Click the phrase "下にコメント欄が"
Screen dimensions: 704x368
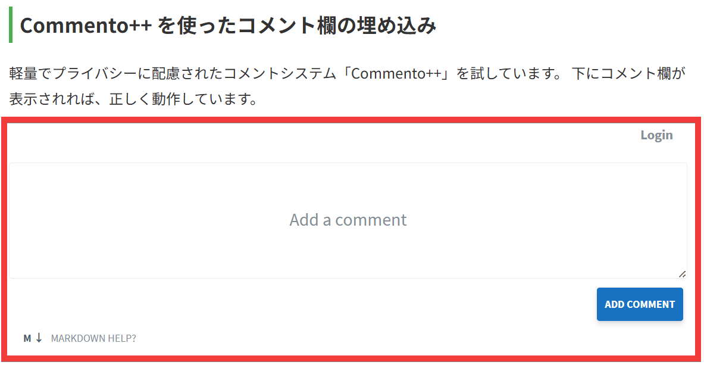[628, 74]
